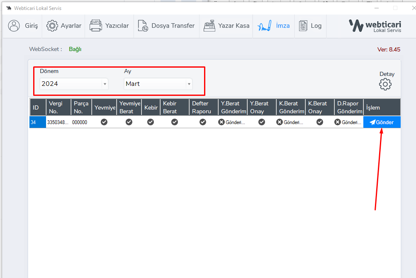The image size is (416, 278).
Task: Click the Vergi No. column header
Action: tap(58, 107)
